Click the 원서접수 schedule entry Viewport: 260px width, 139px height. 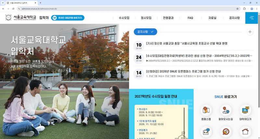pos(150,112)
